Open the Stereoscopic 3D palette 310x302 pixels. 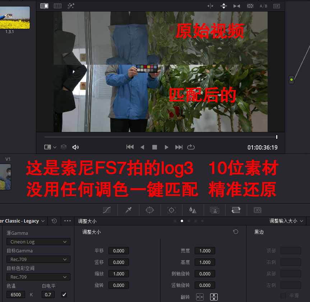pos(257,210)
